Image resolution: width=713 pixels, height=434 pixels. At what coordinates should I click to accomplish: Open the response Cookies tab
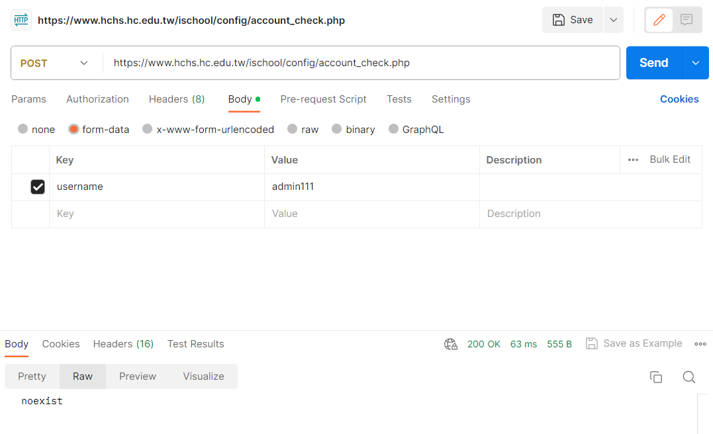61,344
